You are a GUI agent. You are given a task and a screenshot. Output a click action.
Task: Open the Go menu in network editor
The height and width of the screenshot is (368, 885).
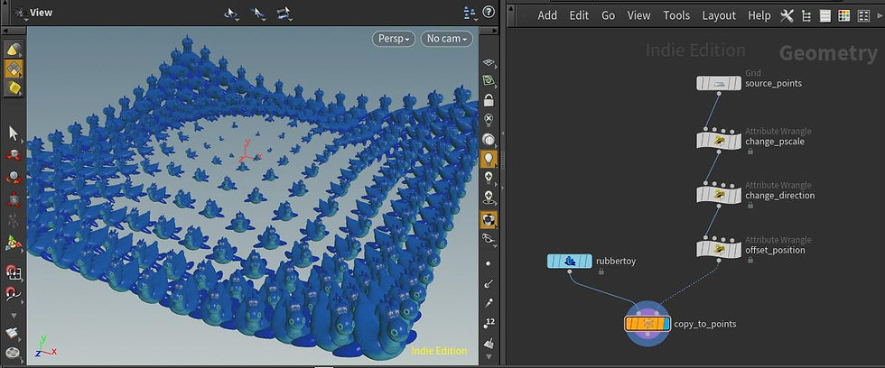tap(608, 15)
